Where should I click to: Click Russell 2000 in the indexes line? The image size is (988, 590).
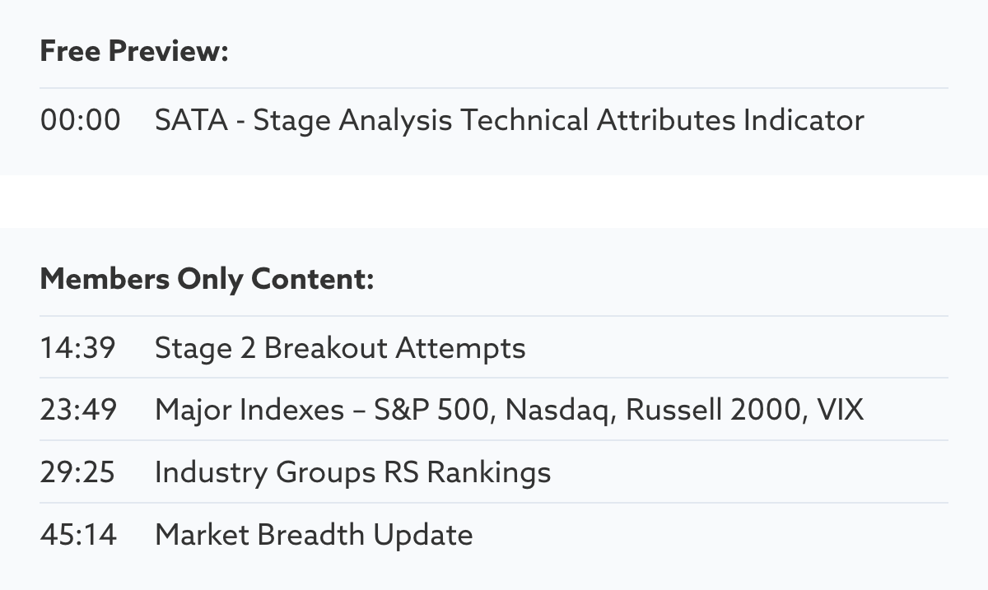coord(714,410)
